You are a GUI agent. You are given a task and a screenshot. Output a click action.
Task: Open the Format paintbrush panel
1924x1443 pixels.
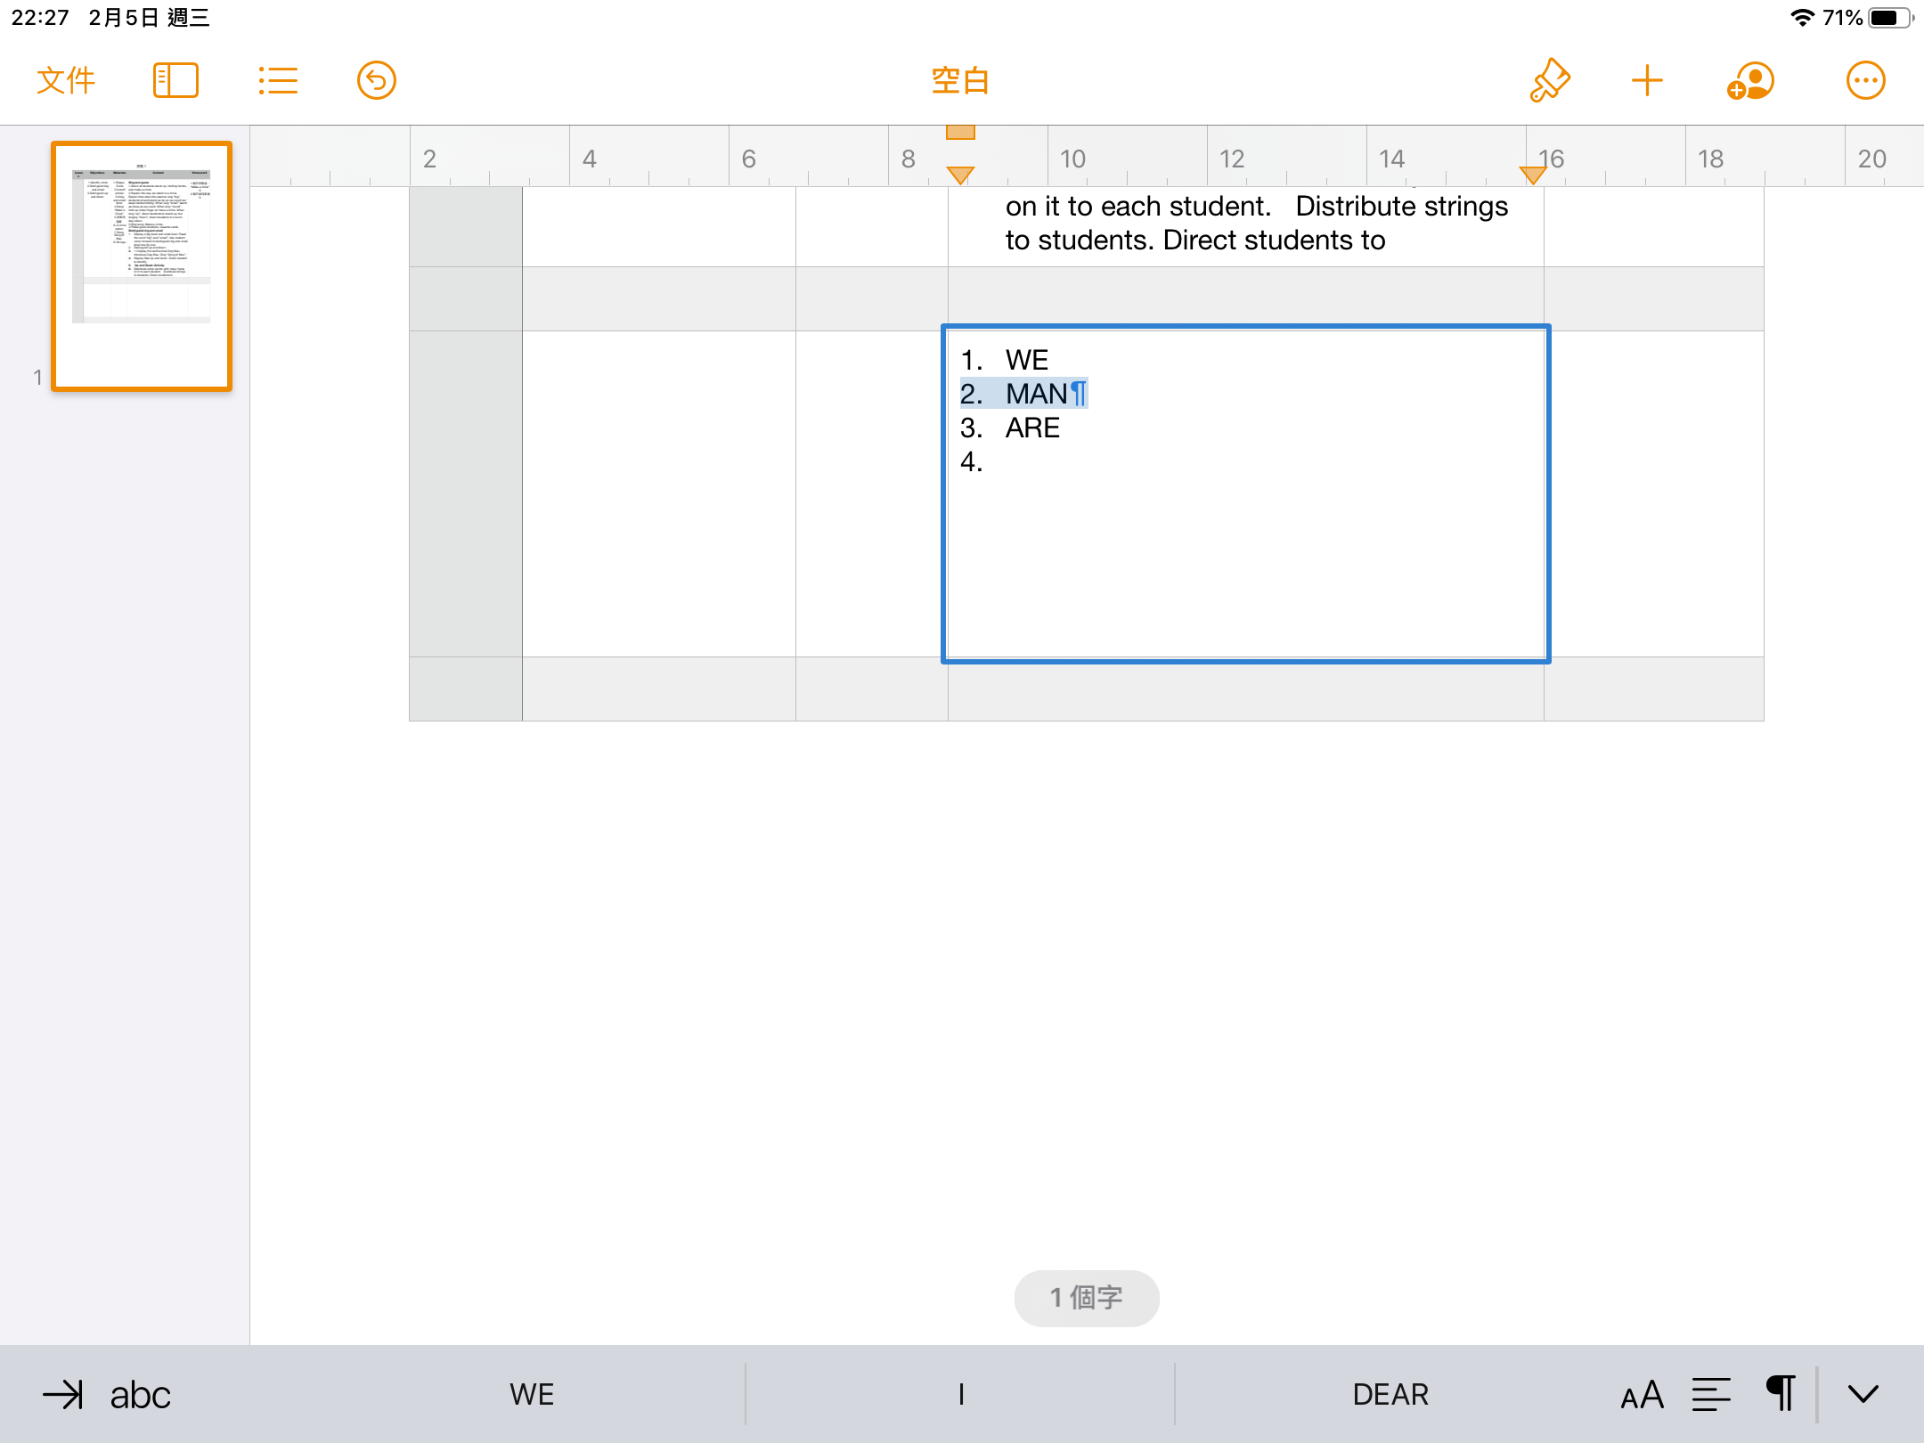click(x=1550, y=80)
